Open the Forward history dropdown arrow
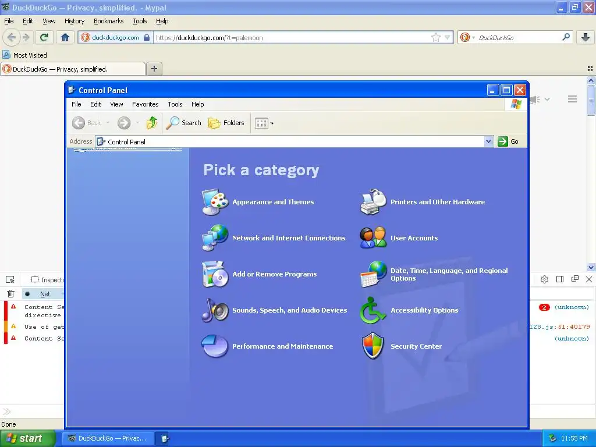The width and height of the screenshot is (596, 447). pos(137,123)
